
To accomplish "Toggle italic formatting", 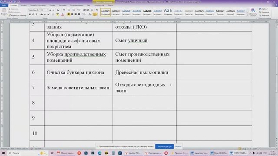I will point(33,14).
